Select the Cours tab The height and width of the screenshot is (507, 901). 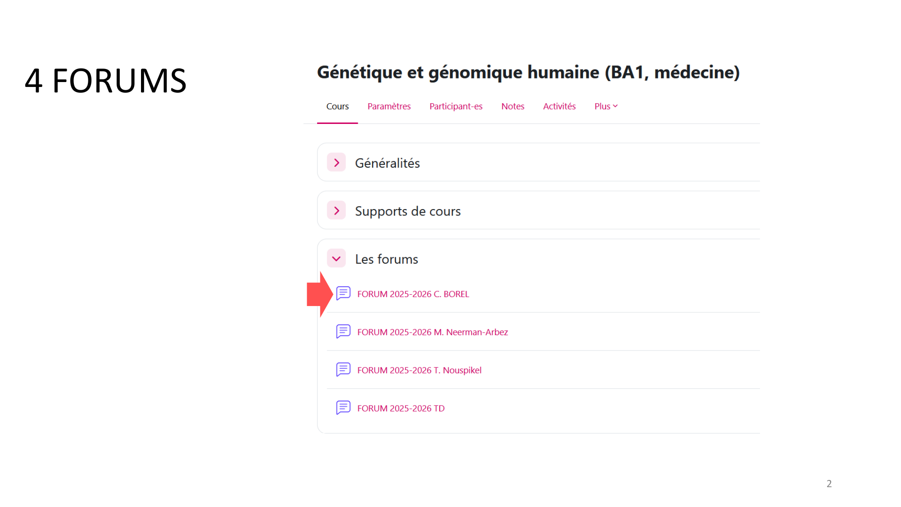pyautogui.click(x=337, y=106)
